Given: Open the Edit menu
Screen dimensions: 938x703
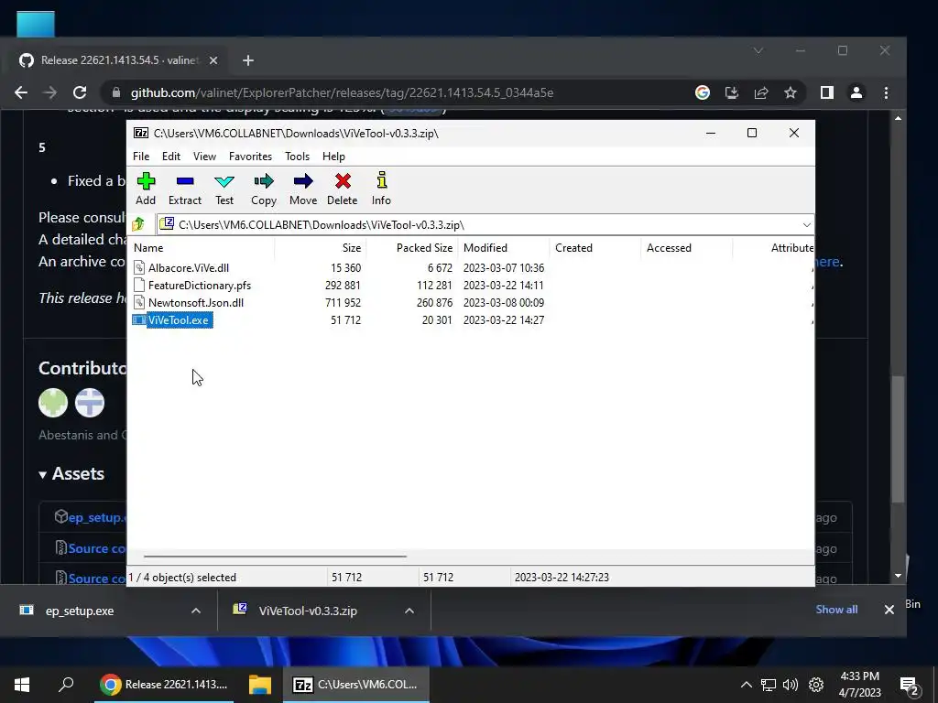Looking at the screenshot, I should pos(171,156).
